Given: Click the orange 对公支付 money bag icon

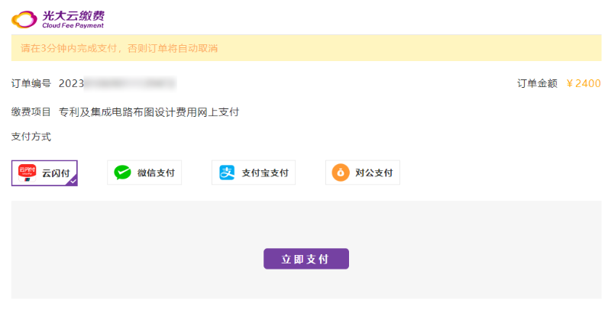Looking at the screenshot, I should point(340,173).
